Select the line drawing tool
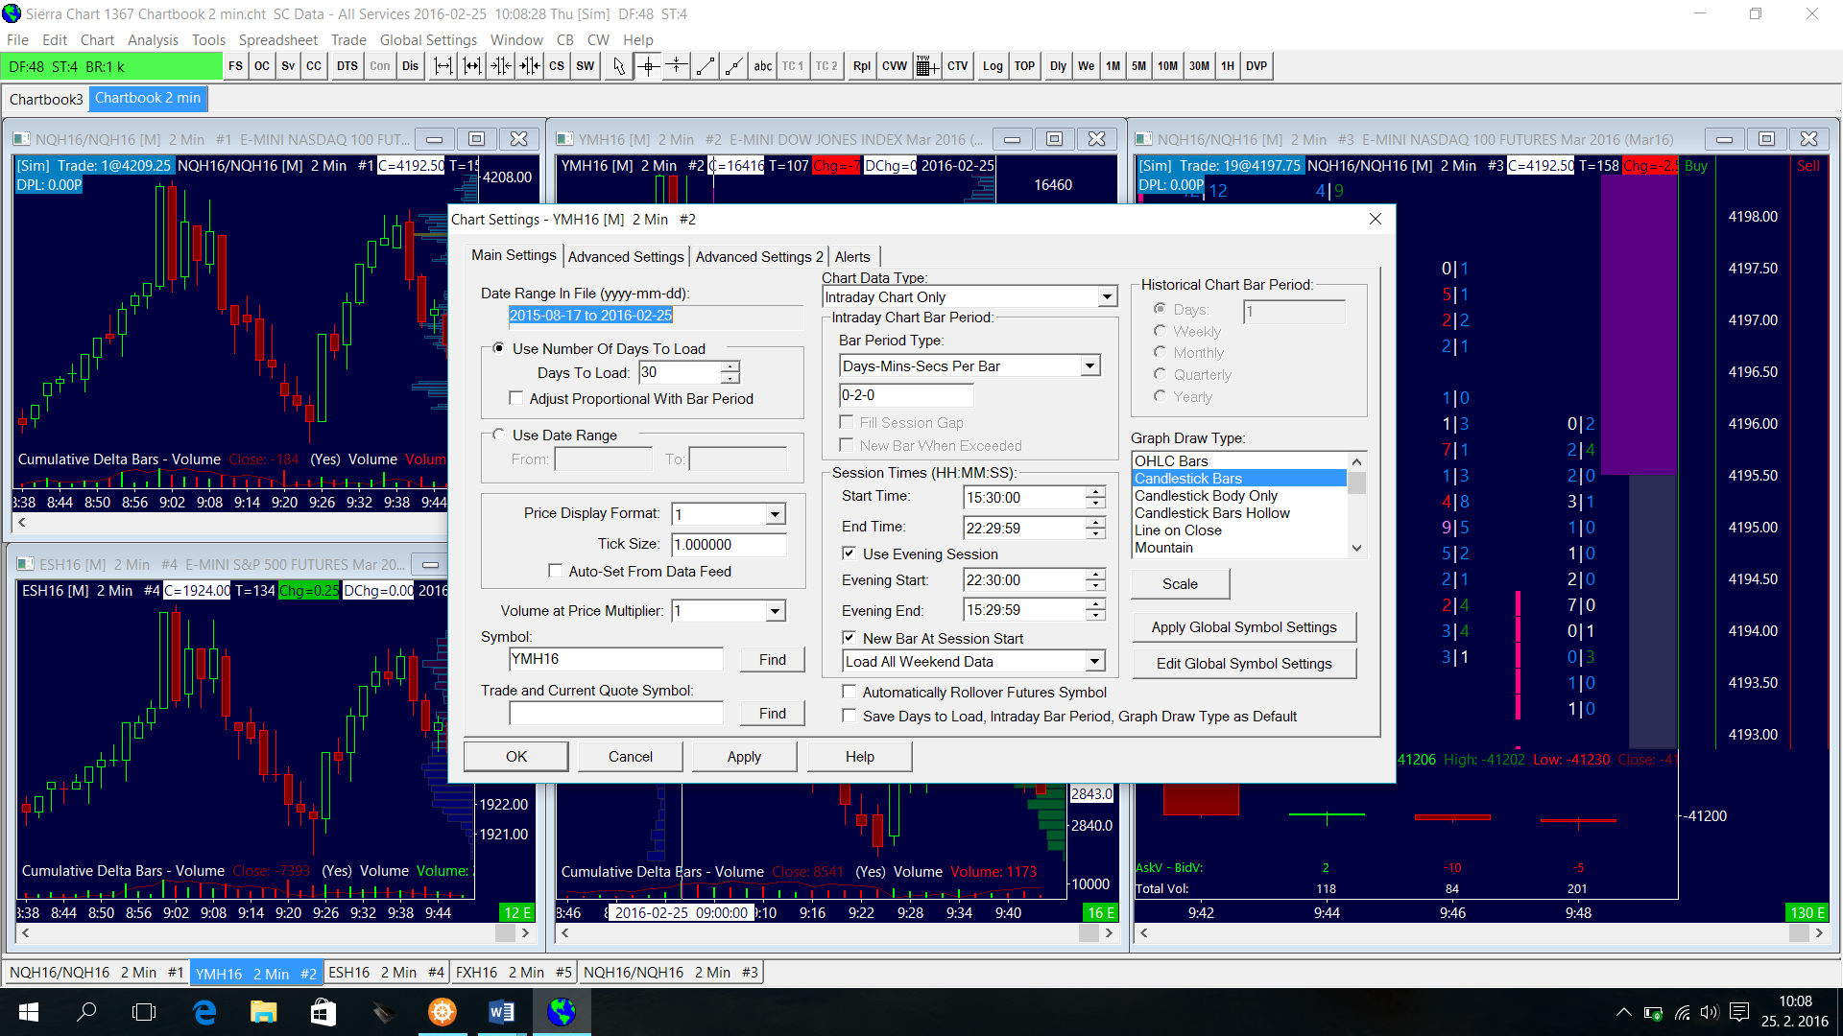 pyautogui.click(x=706, y=66)
